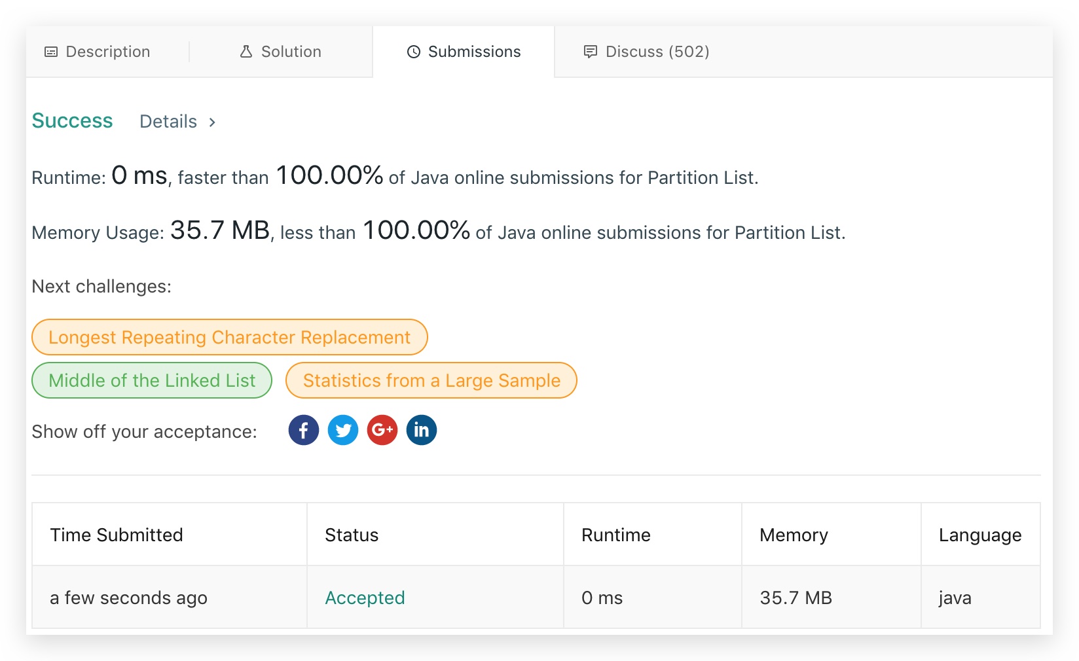Viewport: 1079px width, 661px height.
Task: Open Statistics from a Large Sample challenge
Action: click(431, 380)
